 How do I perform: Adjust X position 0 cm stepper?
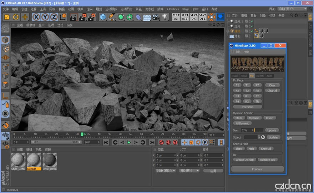175,155
